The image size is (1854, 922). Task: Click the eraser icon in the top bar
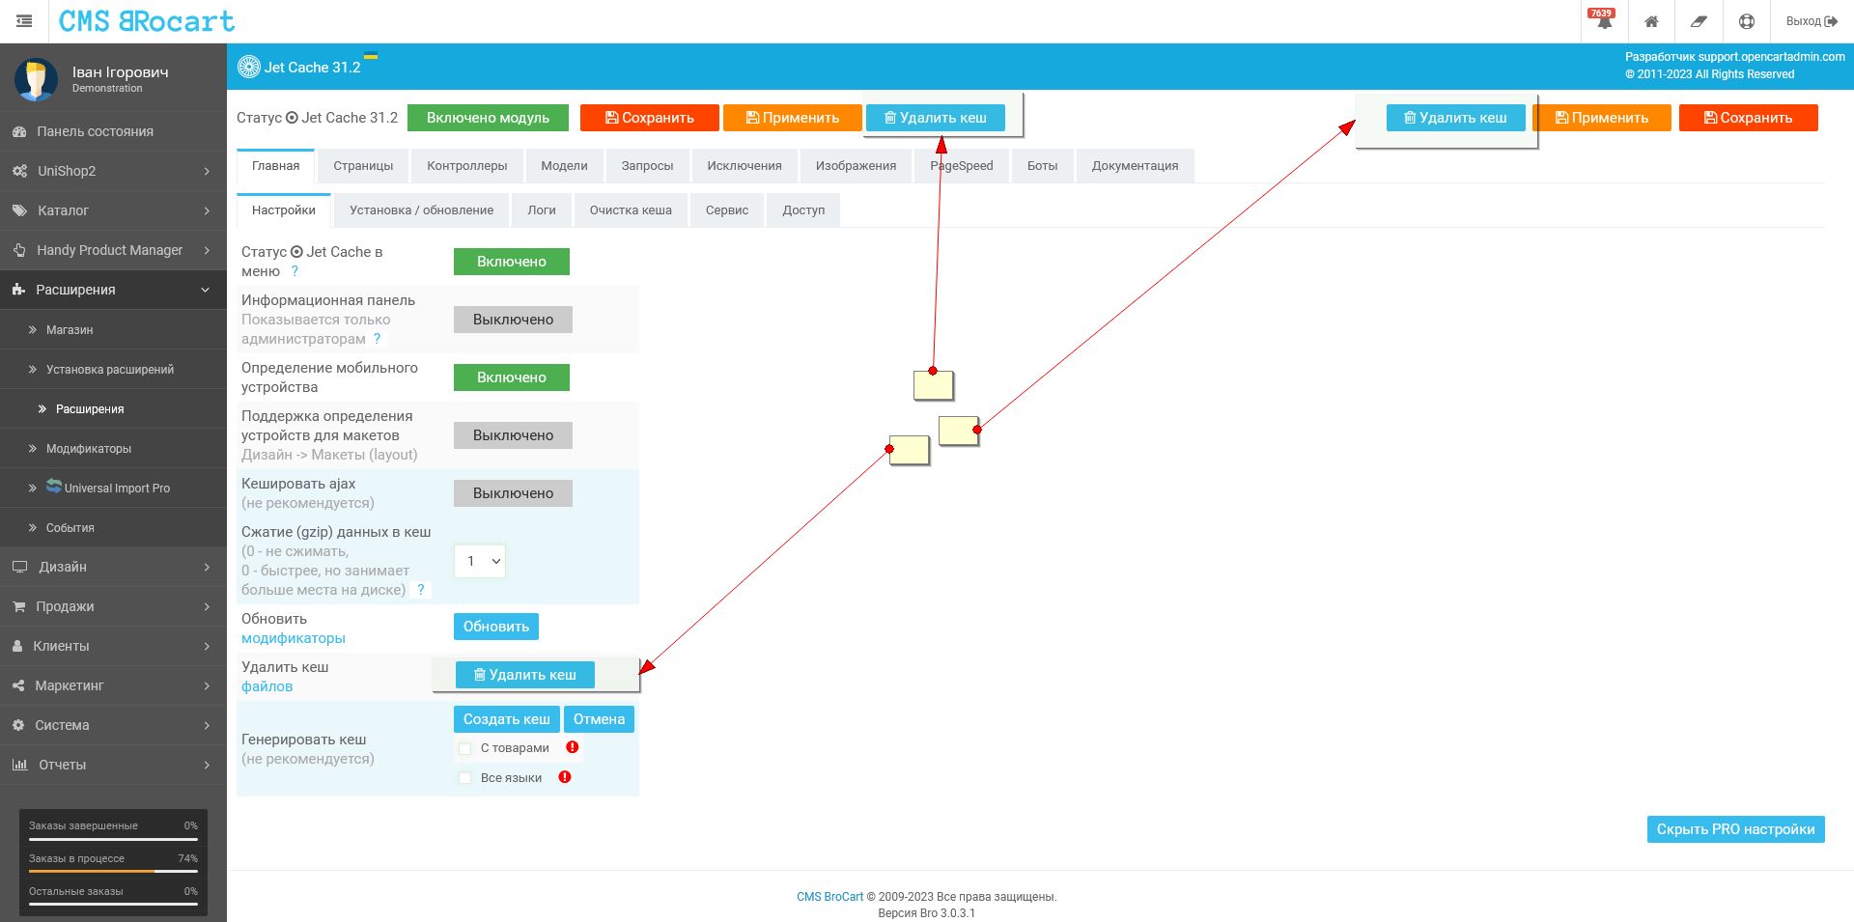(x=1699, y=21)
